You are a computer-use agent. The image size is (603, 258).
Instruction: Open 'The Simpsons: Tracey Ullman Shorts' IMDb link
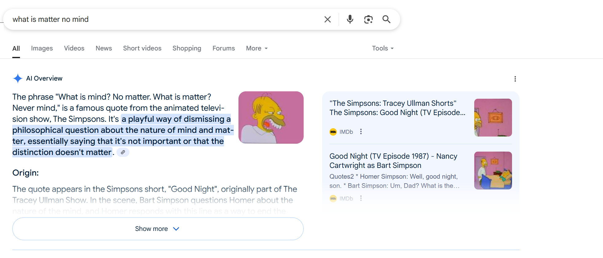tap(397, 108)
